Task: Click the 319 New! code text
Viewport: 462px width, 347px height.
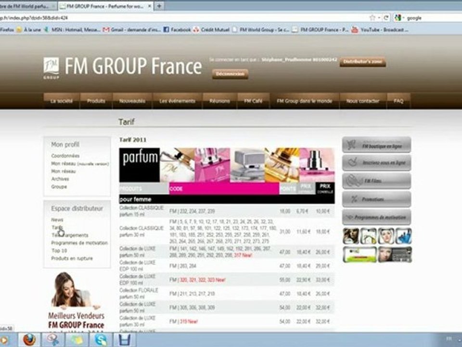Action: (188, 321)
